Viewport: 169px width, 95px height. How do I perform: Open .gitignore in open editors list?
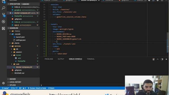tap(23, 19)
